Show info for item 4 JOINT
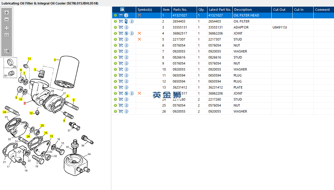The width and height of the screenshot is (334, 190). coord(132,33)
